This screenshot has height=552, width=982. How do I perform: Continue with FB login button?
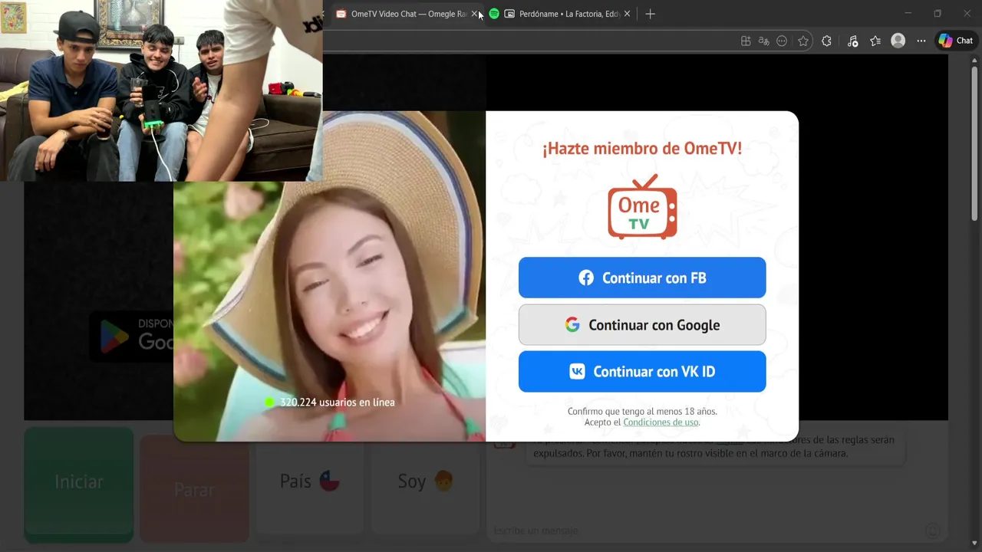pyautogui.click(x=642, y=278)
